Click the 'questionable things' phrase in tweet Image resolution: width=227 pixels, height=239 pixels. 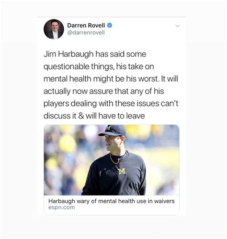point(79,66)
